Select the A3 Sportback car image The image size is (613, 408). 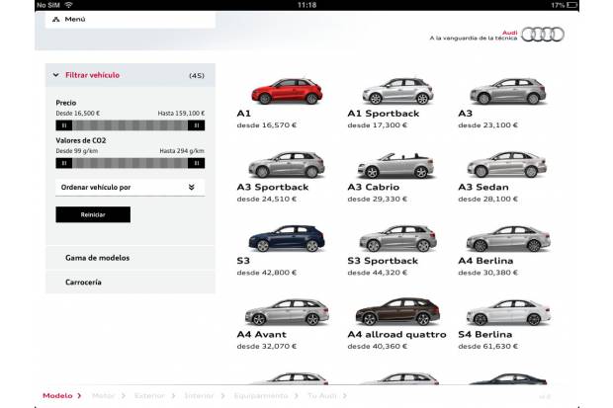(x=287, y=165)
